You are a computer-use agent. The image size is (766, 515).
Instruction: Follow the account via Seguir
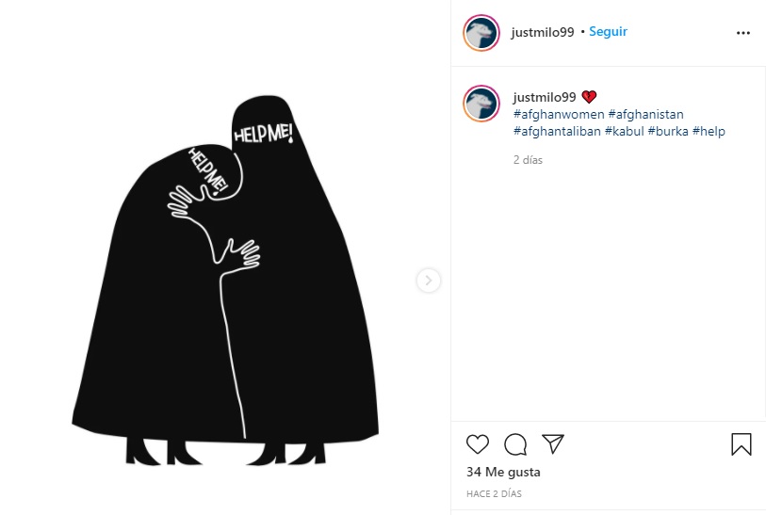tap(608, 32)
